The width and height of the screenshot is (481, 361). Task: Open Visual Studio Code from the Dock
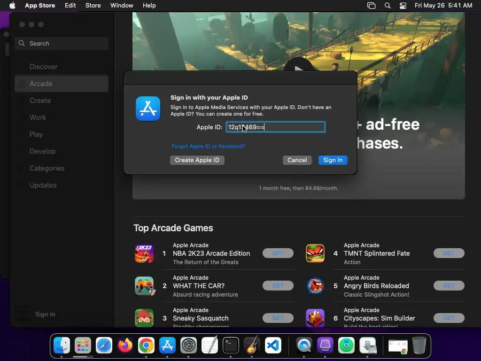pyautogui.click(x=273, y=345)
